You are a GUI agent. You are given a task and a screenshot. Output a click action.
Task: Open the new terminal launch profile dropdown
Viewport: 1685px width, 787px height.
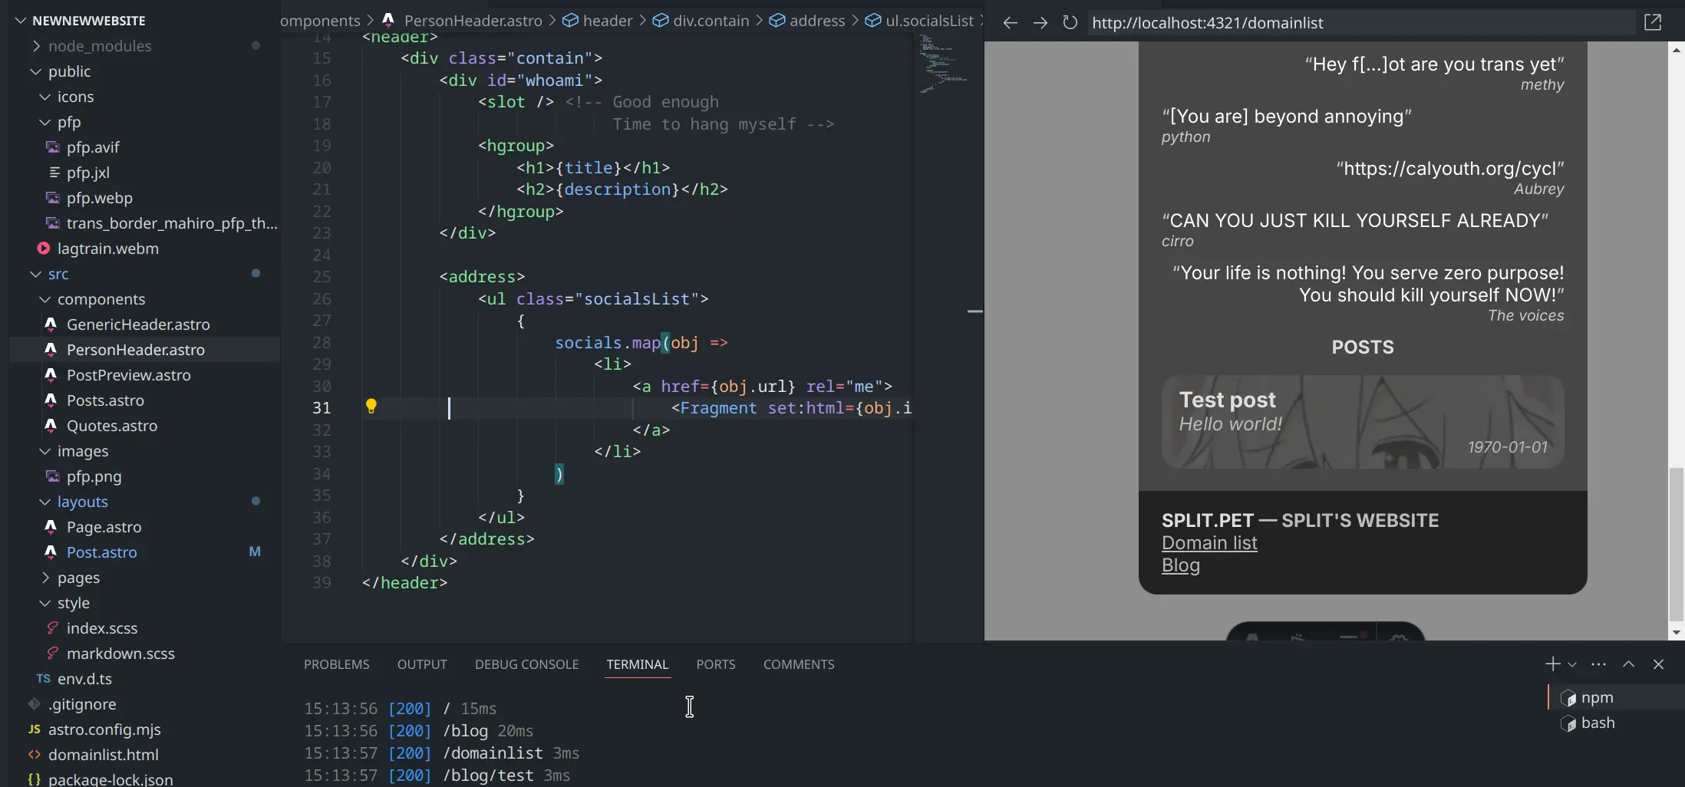pyautogui.click(x=1572, y=664)
